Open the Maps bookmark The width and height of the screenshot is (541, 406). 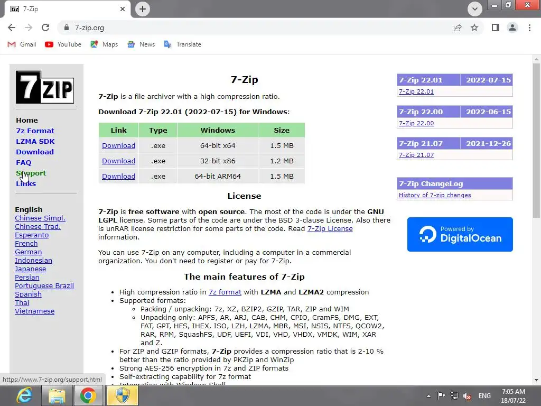tap(104, 44)
